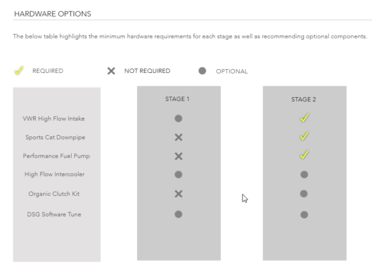The image size is (384, 265).
Task: Click the VWR High Flow Intake label
Action: point(54,119)
